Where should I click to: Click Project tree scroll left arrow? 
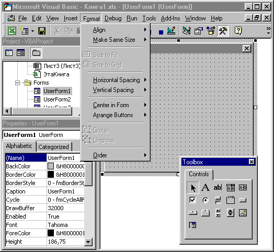pos(7,111)
